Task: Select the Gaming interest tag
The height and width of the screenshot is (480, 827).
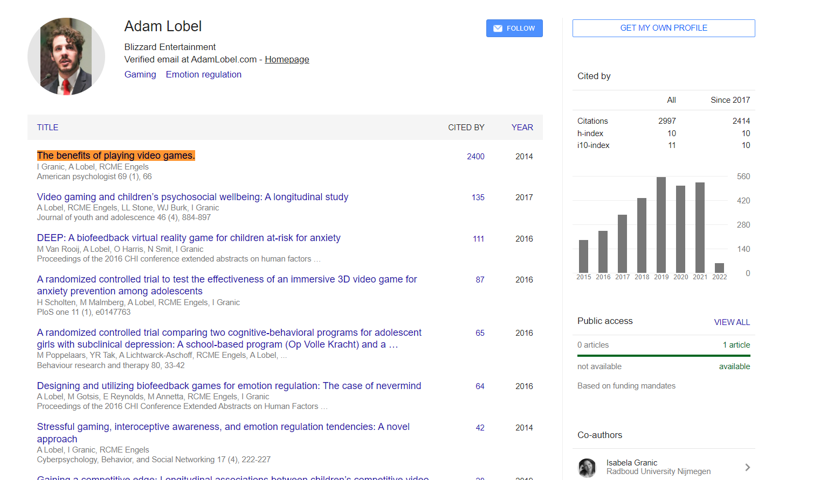Action: click(x=140, y=75)
